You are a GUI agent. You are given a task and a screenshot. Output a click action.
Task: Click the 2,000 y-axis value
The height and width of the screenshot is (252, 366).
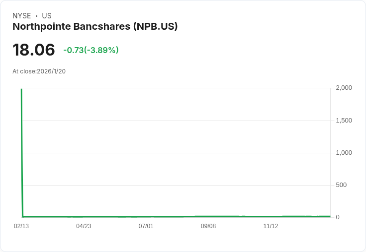click(x=344, y=88)
